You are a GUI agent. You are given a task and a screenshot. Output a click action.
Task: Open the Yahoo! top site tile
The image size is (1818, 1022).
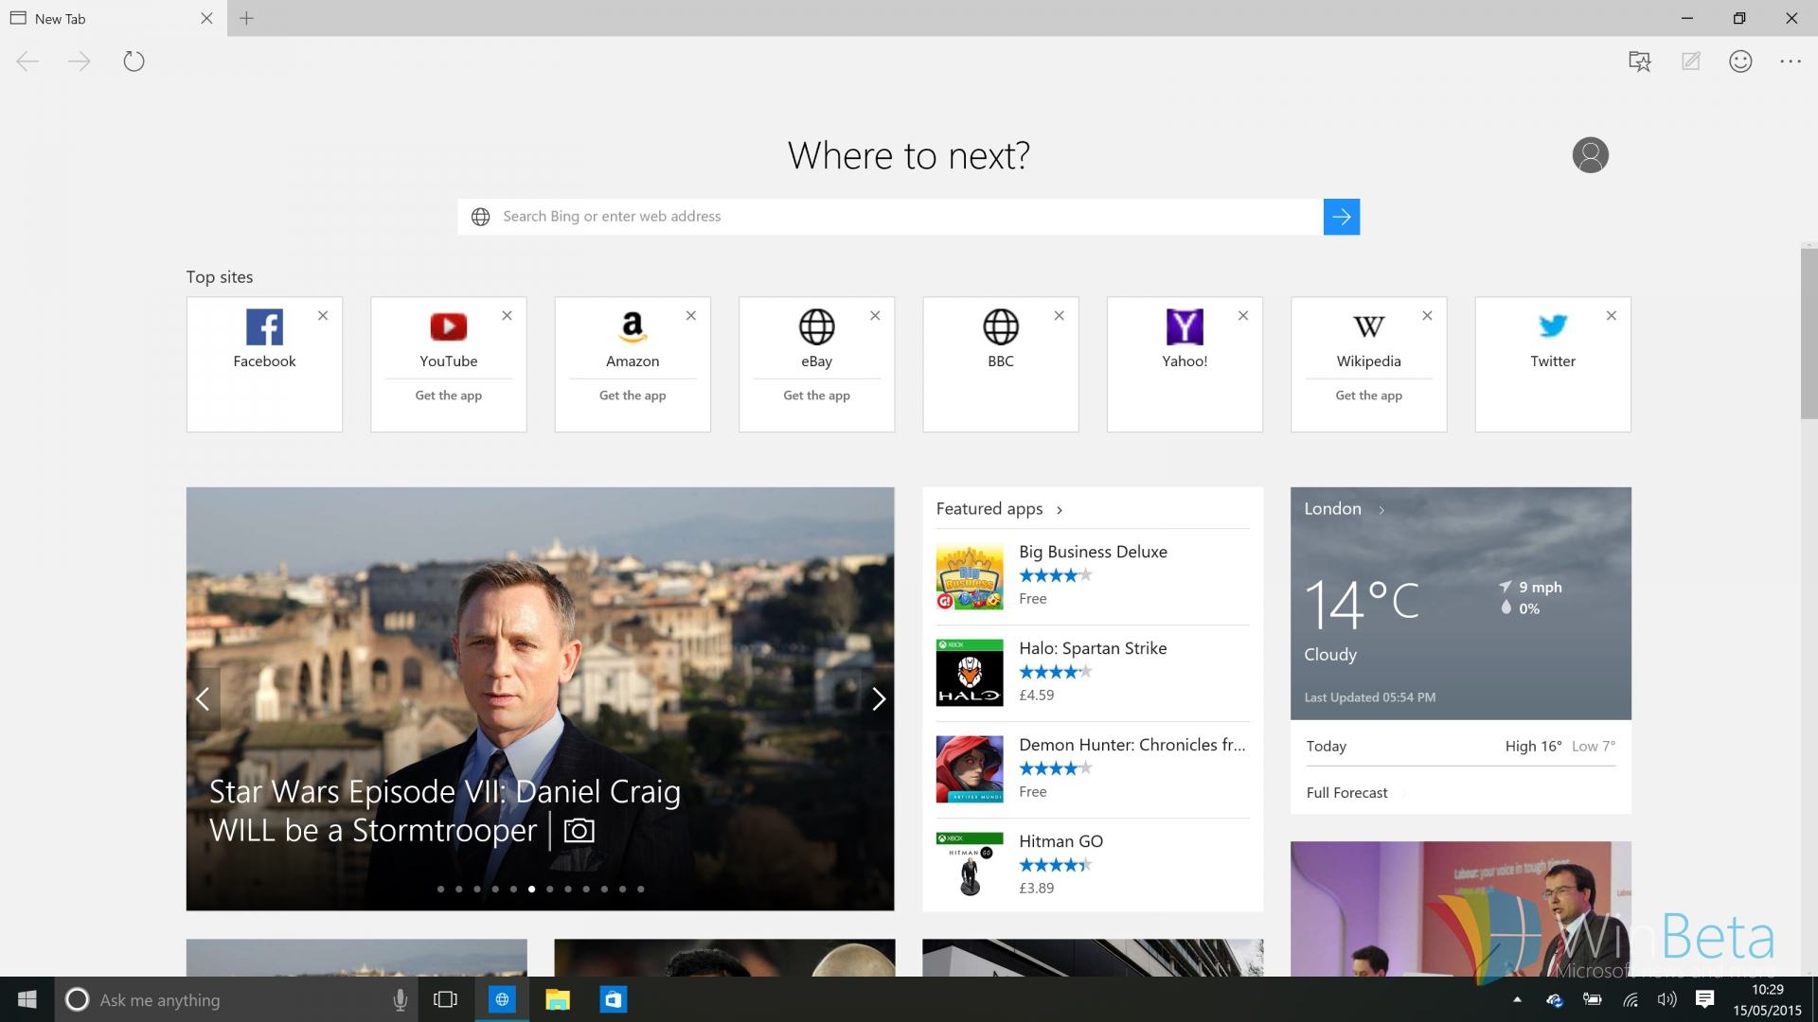coord(1185,364)
